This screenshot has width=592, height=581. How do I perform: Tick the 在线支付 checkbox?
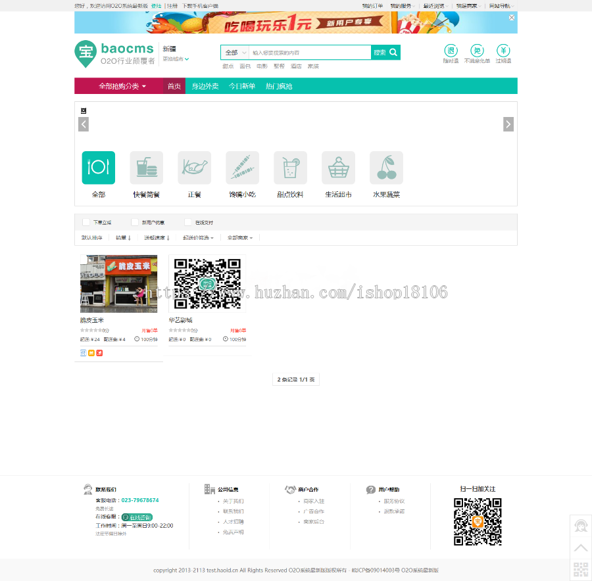pyautogui.click(x=187, y=222)
